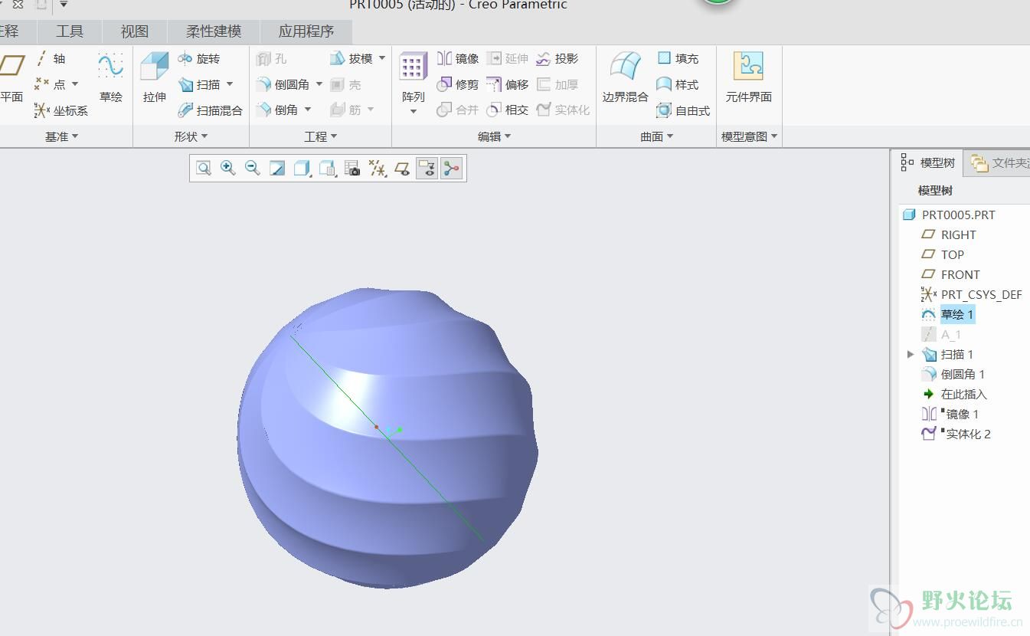Select the 在此插入 insert marker
This screenshot has width=1030, height=636.
954,394
